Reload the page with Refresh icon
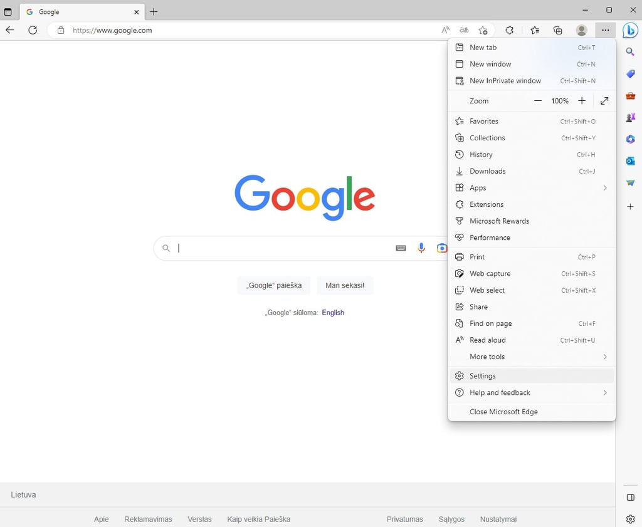This screenshot has width=642, height=527. 33,30
